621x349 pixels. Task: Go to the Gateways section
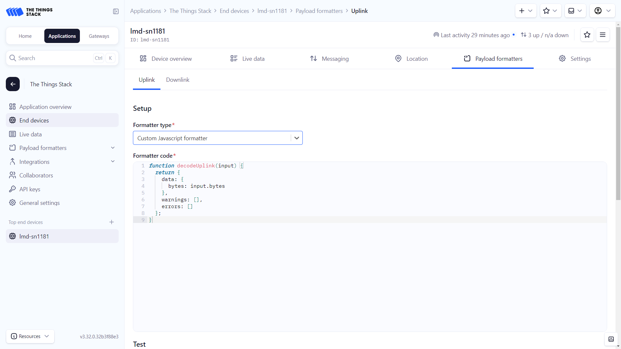click(99, 36)
